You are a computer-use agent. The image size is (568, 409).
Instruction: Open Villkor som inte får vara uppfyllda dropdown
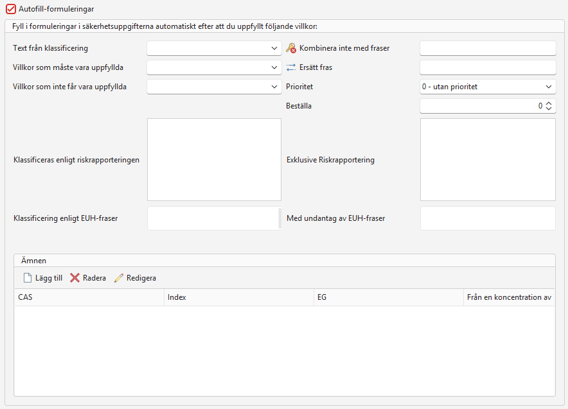point(214,87)
